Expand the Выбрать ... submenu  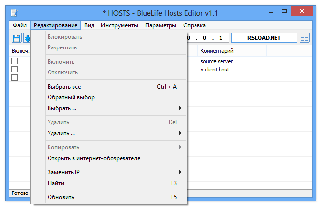[x=116, y=108]
